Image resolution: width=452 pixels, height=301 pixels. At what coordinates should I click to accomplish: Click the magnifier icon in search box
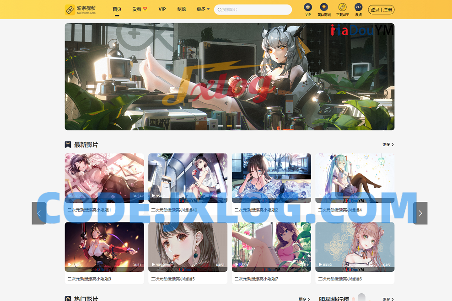pos(220,10)
